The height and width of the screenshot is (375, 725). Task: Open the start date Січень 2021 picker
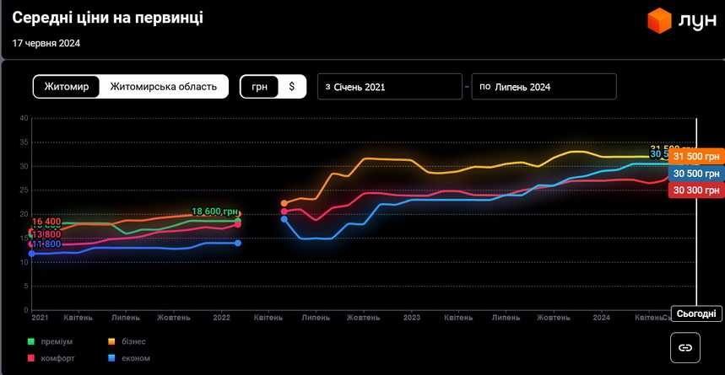click(390, 87)
